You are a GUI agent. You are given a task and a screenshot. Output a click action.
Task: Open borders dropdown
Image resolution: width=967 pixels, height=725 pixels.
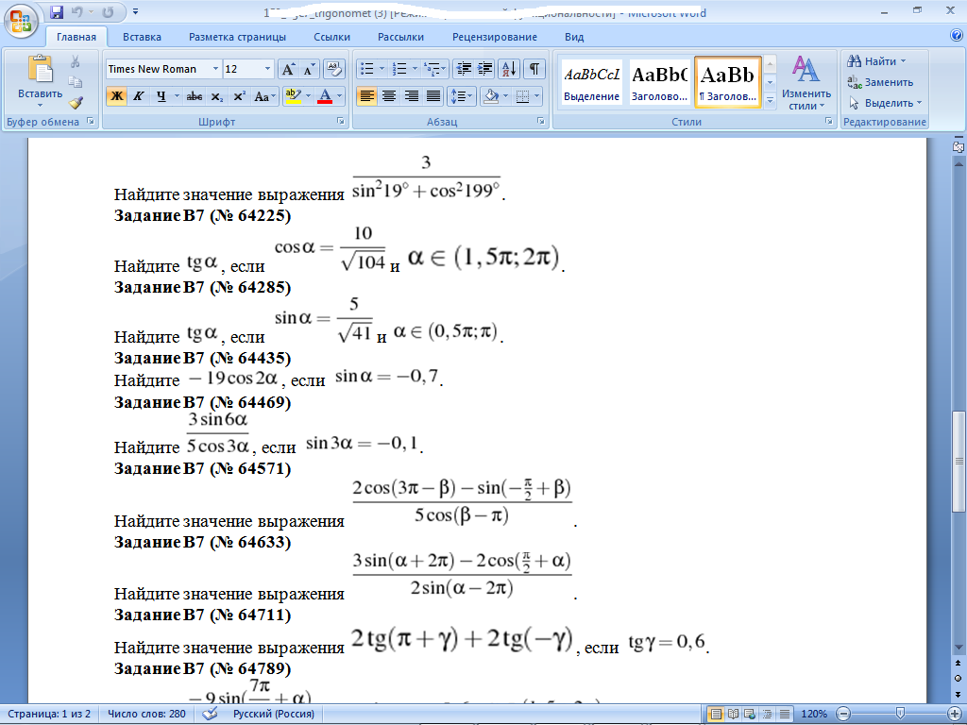(x=537, y=96)
